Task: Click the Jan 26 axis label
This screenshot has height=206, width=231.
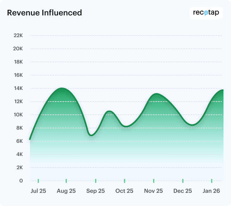Action: (x=211, y=191)
